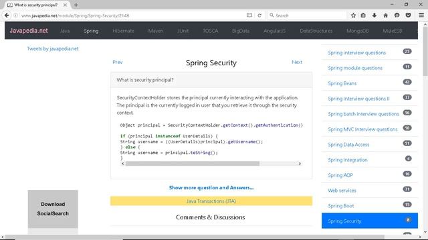Image resolution: width=428 pixels, height=240 pixels.
Task: Click the page scrollbar up arrow
Action: 425,25
